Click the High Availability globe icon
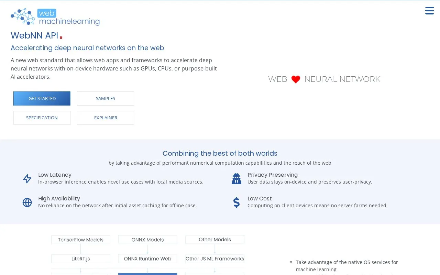This screenshot has height=275, width=440. (x=27, y=202)
